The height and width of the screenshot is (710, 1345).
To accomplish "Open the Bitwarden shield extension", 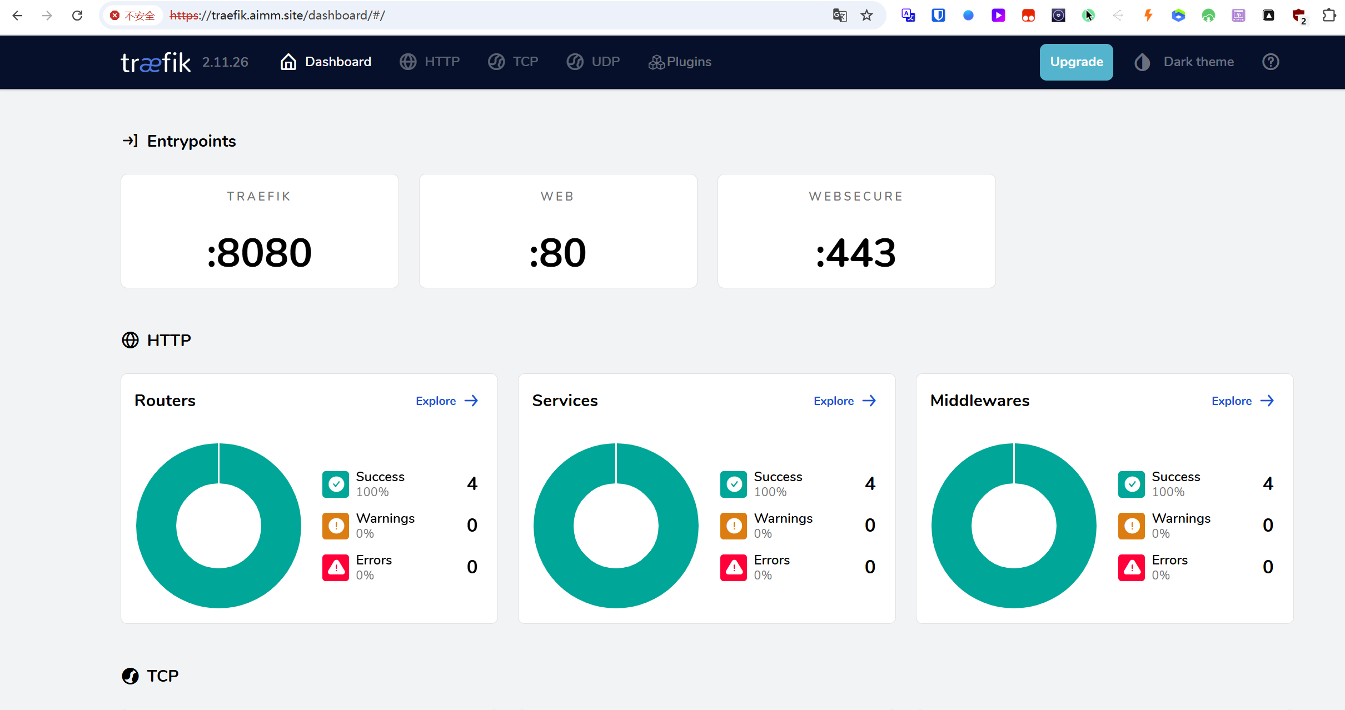I will pos(938,16).
